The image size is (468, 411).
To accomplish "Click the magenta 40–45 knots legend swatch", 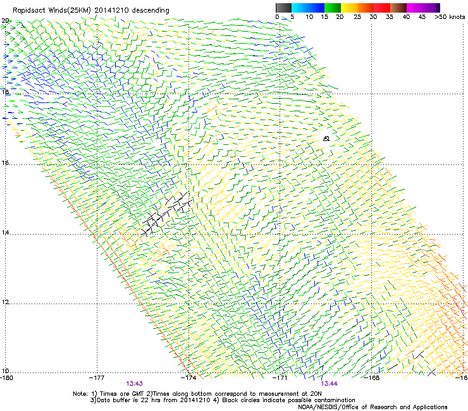I will coord(415,8).
